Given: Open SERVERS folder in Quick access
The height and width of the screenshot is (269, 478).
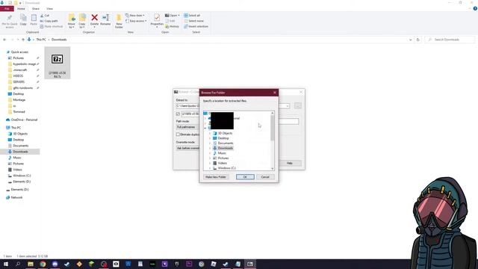Looking at the screenshot, I should [19, 82].
